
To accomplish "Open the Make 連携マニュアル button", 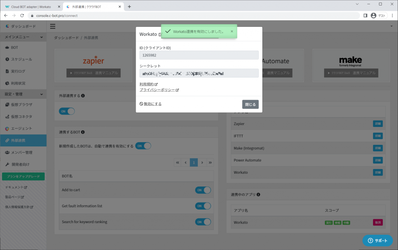I will coord(351,73).
